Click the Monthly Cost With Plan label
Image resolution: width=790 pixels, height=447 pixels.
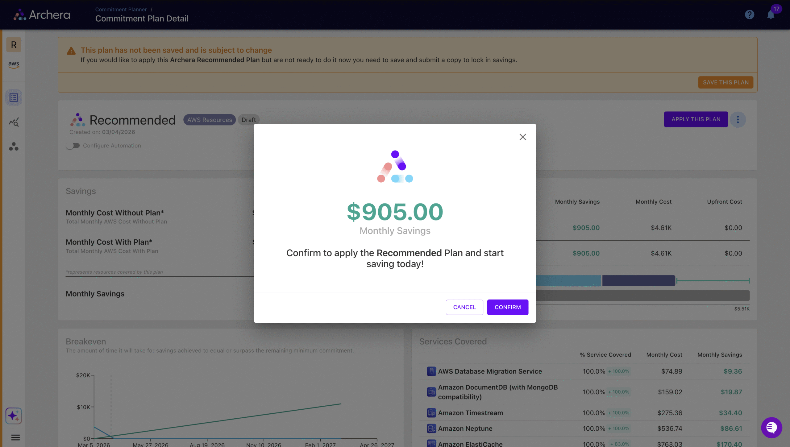click(109, 242)
